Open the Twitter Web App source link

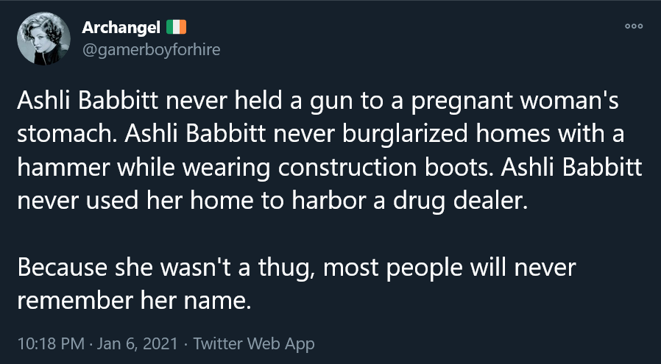pyautogui.click(x=254, y=343)
